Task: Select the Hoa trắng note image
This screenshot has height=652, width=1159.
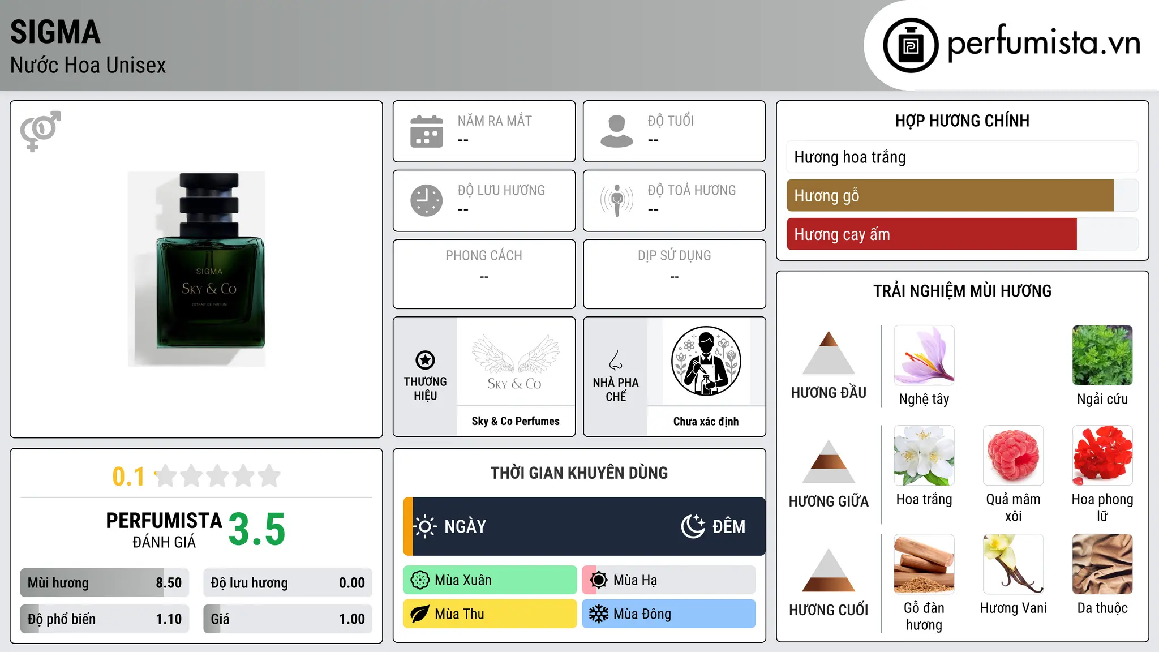Action: [x=924, y=456]
